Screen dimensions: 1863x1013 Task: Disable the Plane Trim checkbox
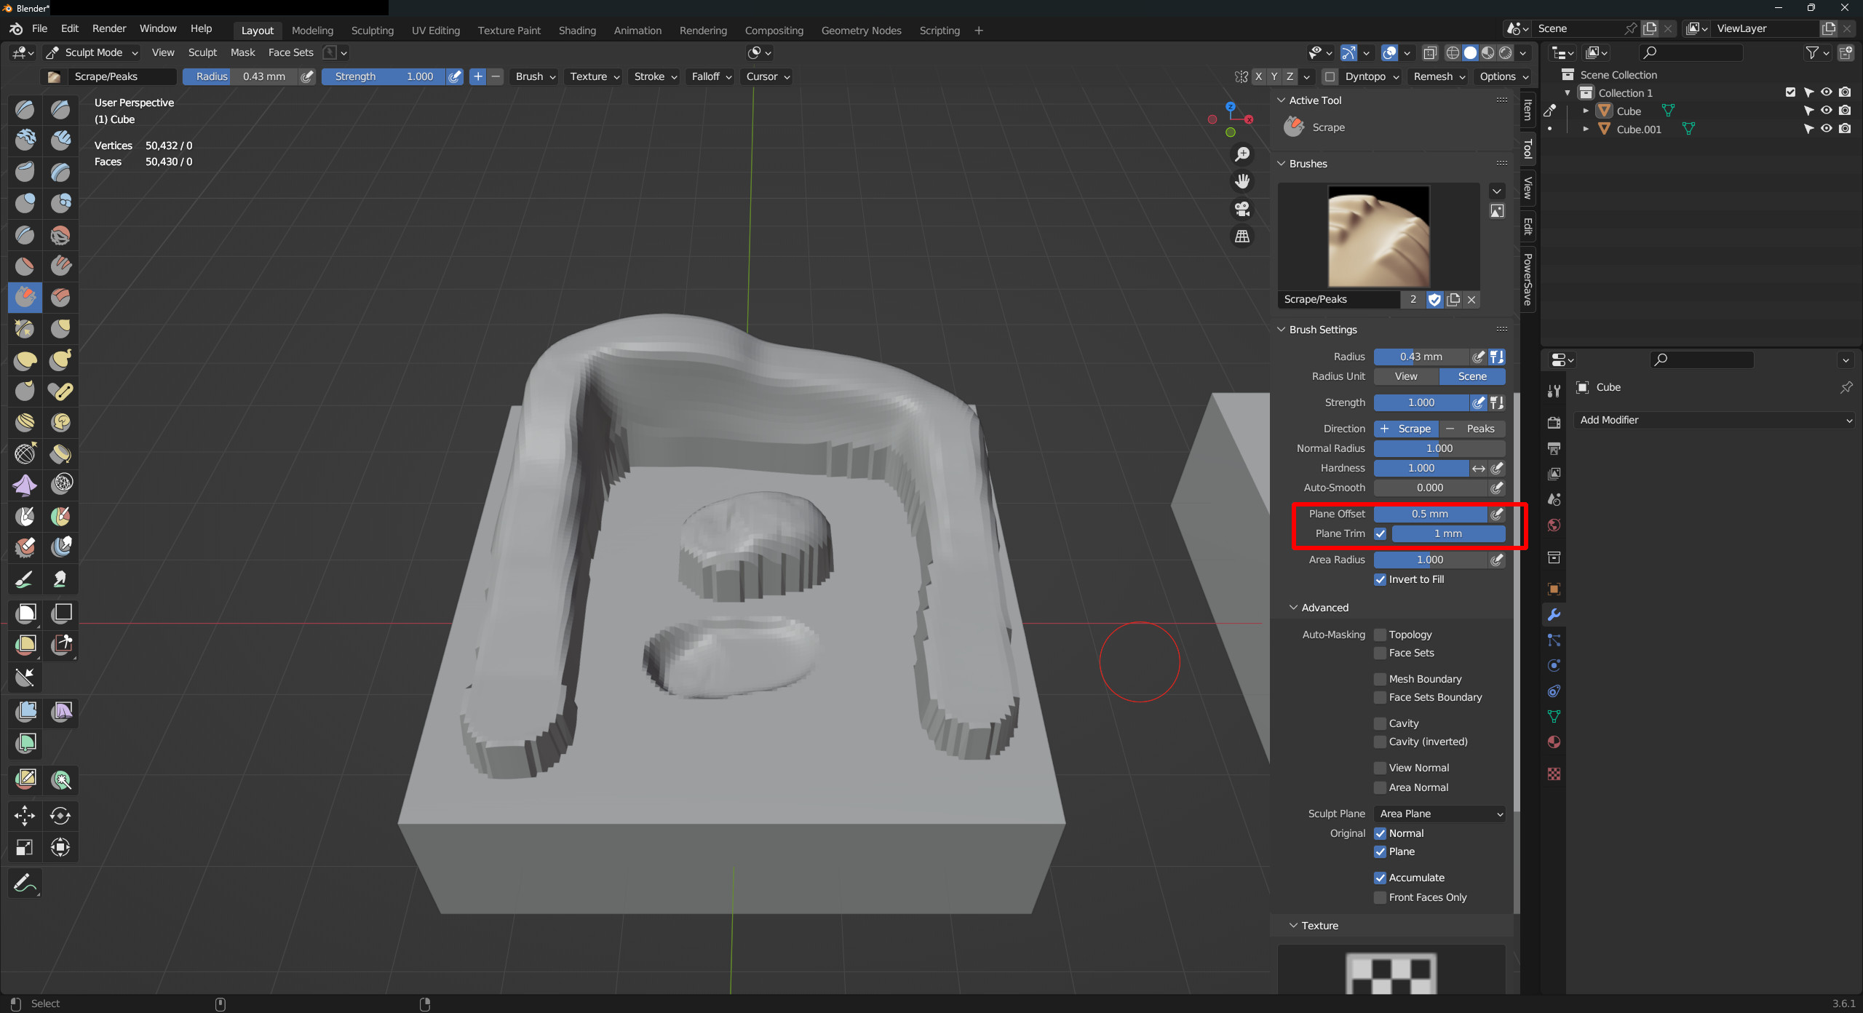coord(1380,533)
